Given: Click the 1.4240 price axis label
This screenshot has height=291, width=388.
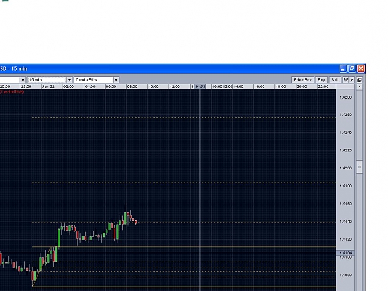Looking at the screenshot, I should click(x=345, y=133).
